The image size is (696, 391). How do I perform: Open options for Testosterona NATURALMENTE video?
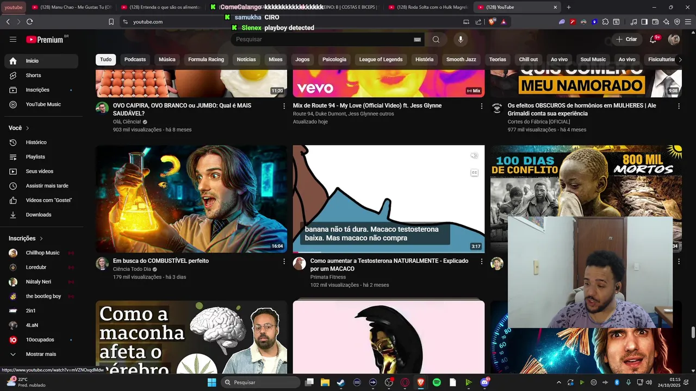pos(481,262)
